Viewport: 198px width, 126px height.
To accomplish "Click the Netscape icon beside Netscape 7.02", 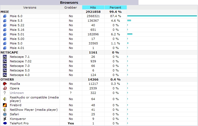I will pos(5,61).
